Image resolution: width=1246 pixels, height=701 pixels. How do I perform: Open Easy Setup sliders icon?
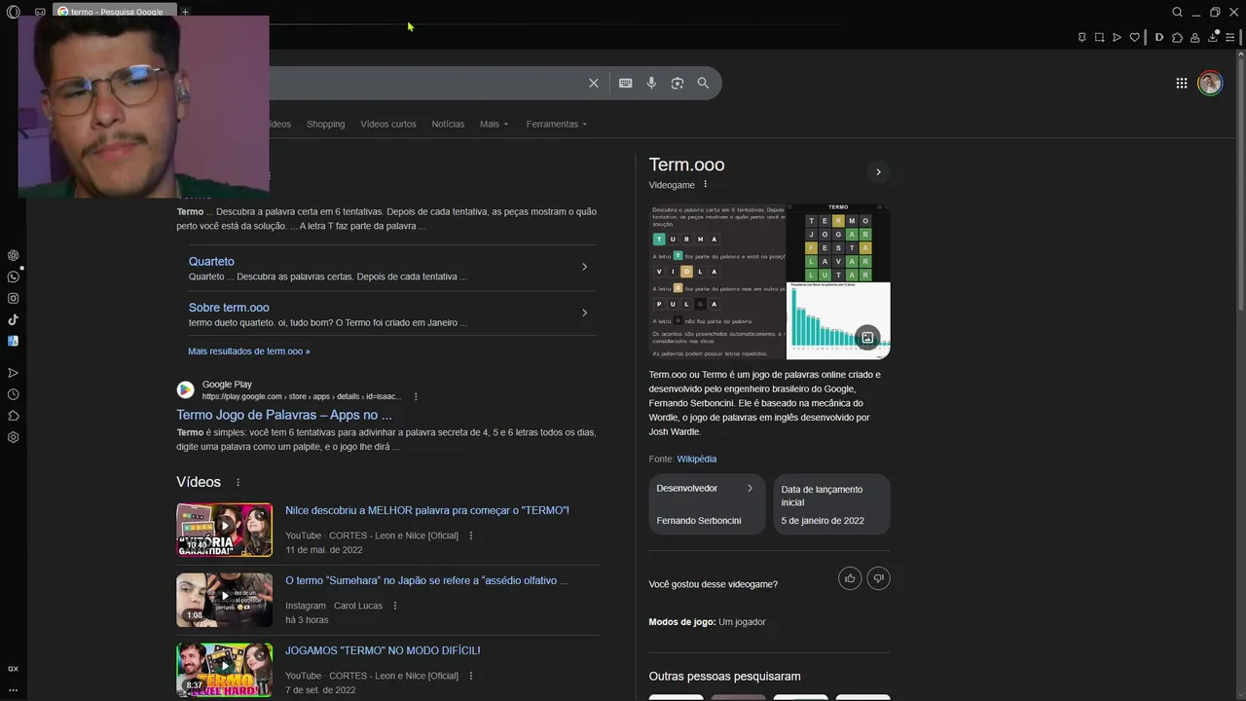click(x=1230, y=37)
